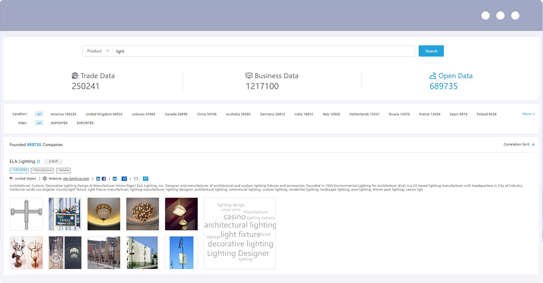Expand More locations list
The width and height of the screenshot is (543, 283).
(529, 114)
